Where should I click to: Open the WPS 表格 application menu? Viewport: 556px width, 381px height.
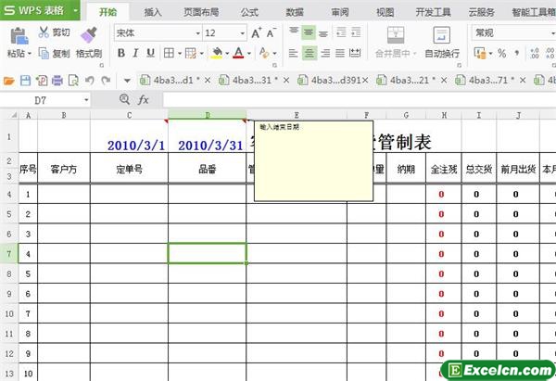click(40, 10)
